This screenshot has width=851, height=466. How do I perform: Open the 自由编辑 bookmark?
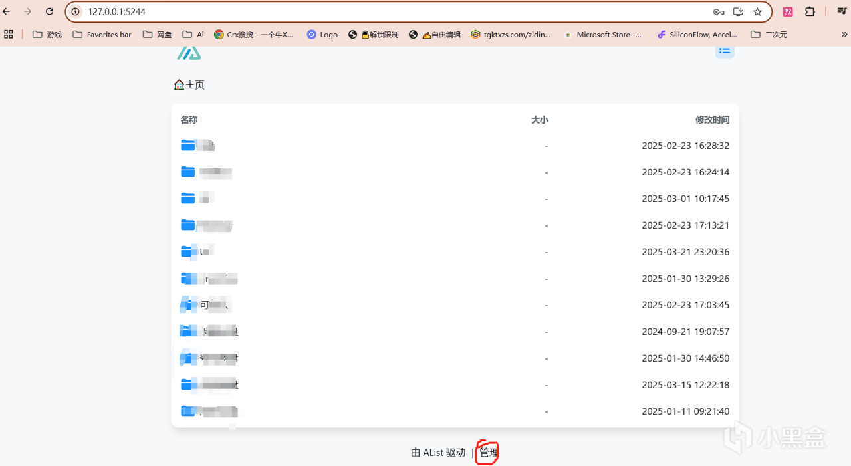435,34
